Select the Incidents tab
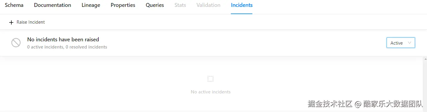The image size is (427, 112). click(x=242, y=5)
